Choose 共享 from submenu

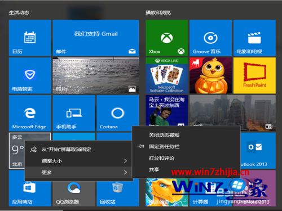(x=186, y=169)
